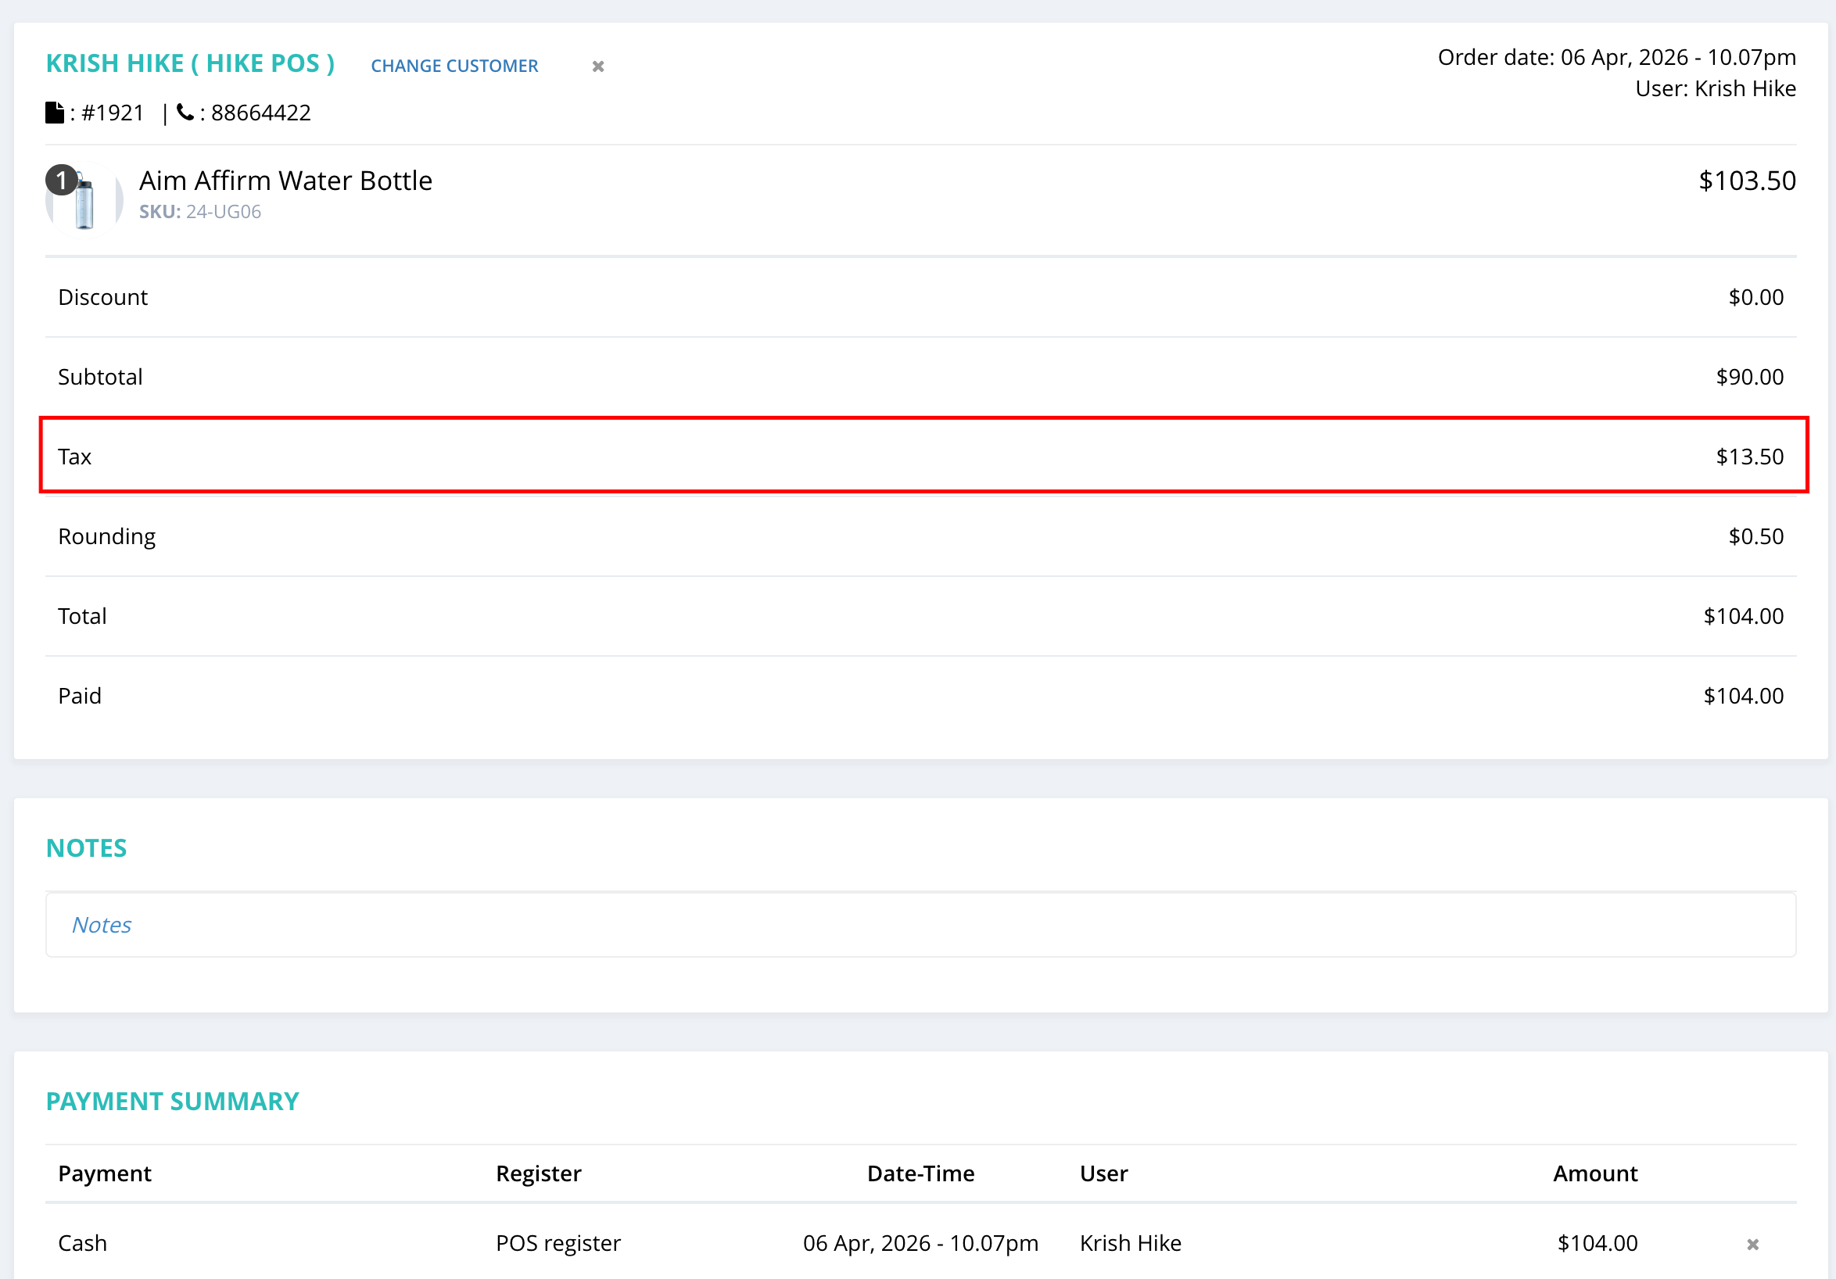Click the Register column header
The height and width of the screenshot is (1279, 1836).
click(x=538, y=1173)
